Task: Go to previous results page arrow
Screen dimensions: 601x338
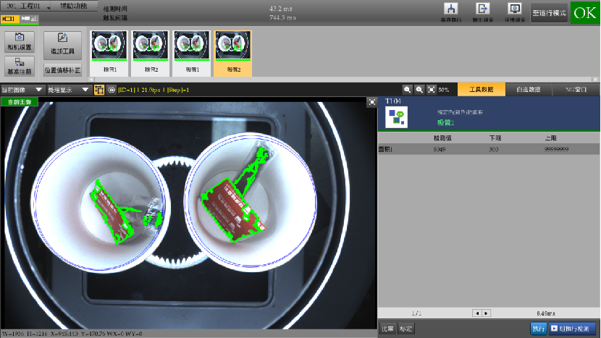Action: 477,313
